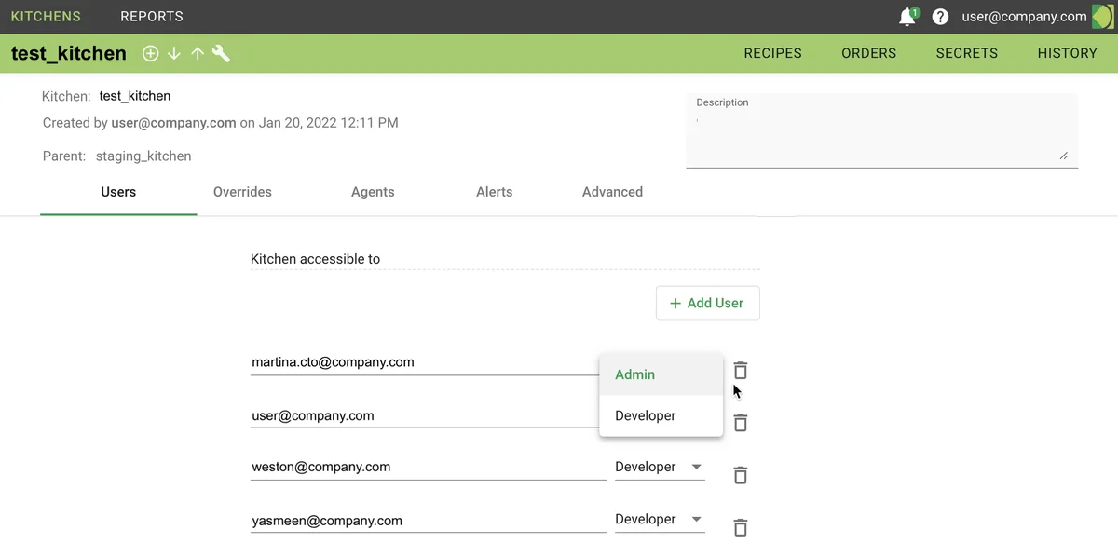This screenshot has height=557, width=1118.
Task: Click the up arrow icon beside test_kitchen
Action: click(x=198, y=54)
